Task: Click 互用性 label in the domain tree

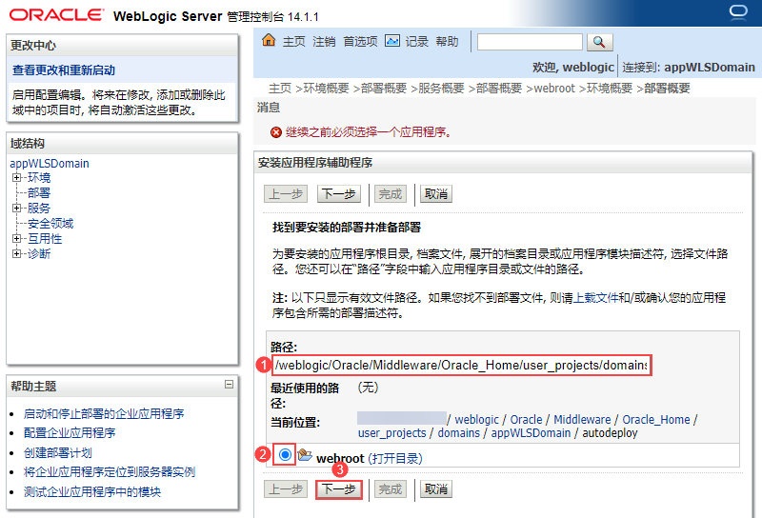Action: (45, 239)
